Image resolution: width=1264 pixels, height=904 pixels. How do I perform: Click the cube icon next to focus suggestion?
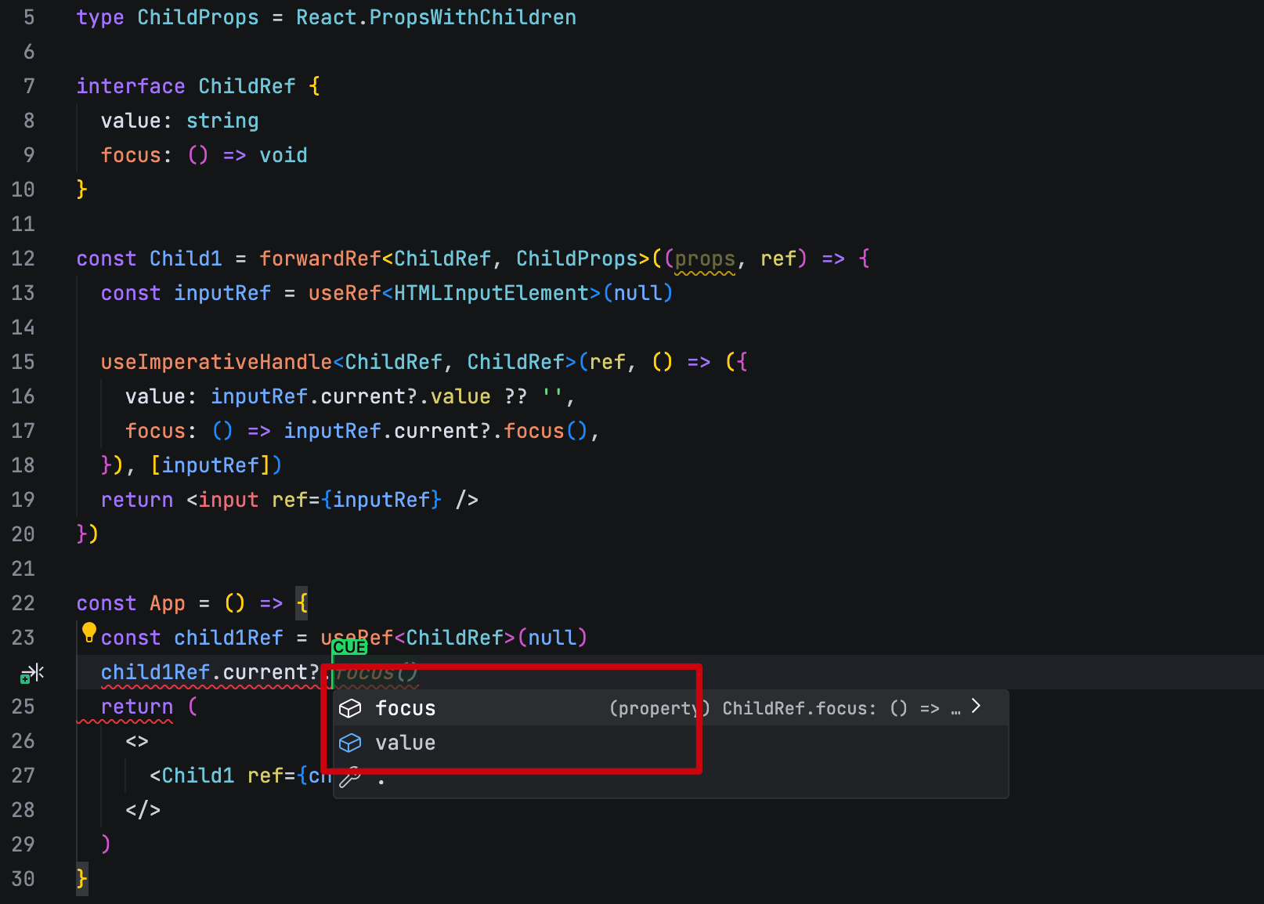tap(350, 708)
